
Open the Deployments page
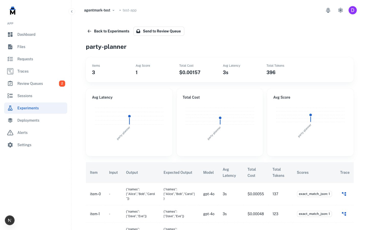point(36,120)
